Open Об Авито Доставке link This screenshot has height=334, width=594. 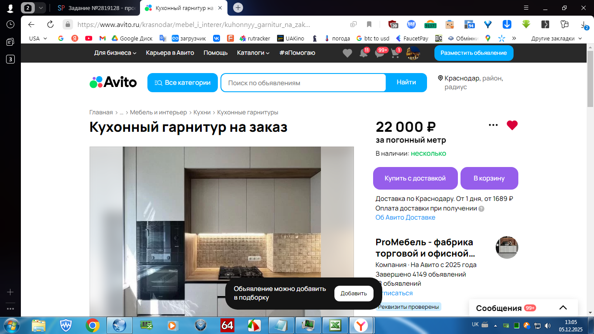(x=405, y=217)
